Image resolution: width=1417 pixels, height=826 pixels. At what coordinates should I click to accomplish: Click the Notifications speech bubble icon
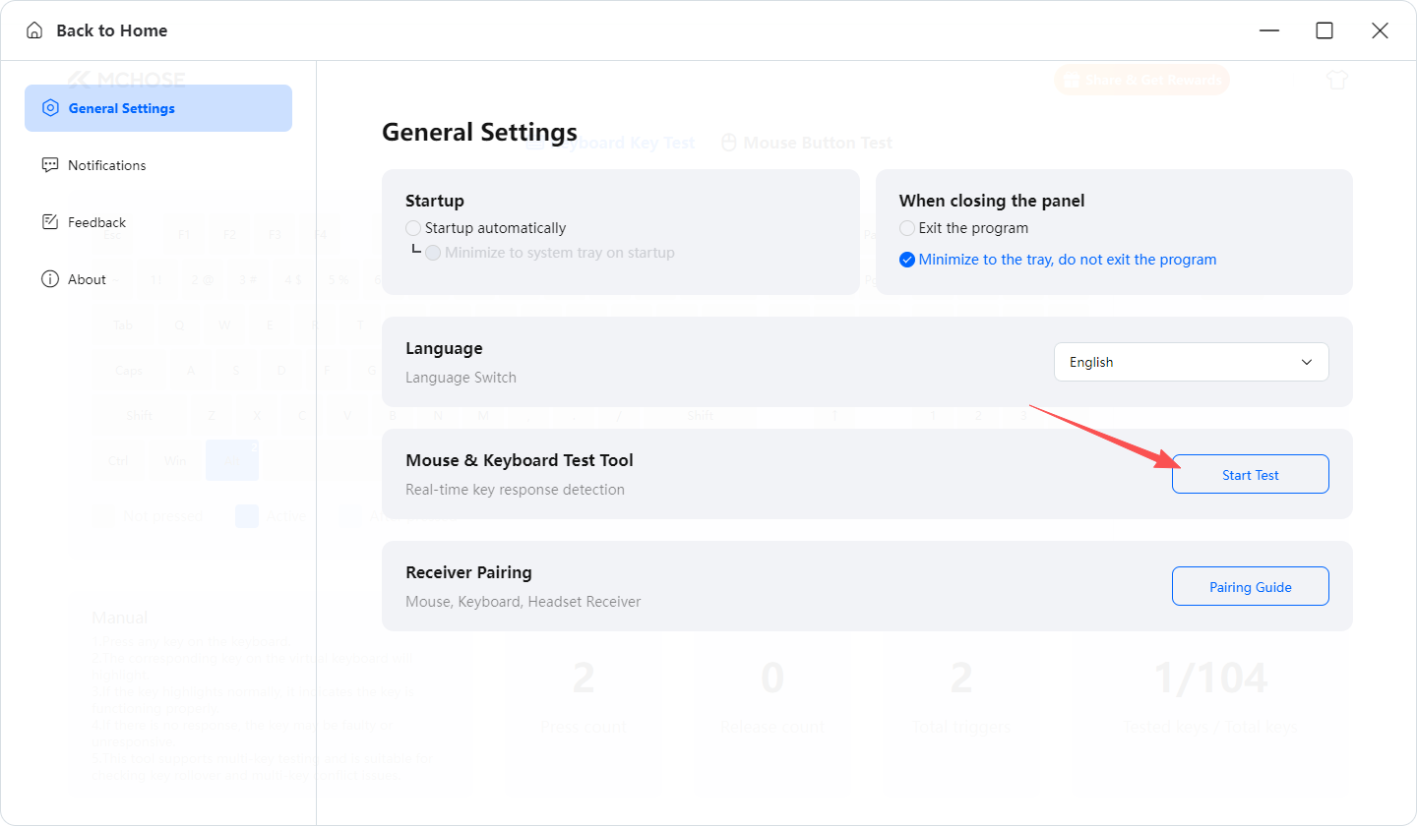coord(50,165)
